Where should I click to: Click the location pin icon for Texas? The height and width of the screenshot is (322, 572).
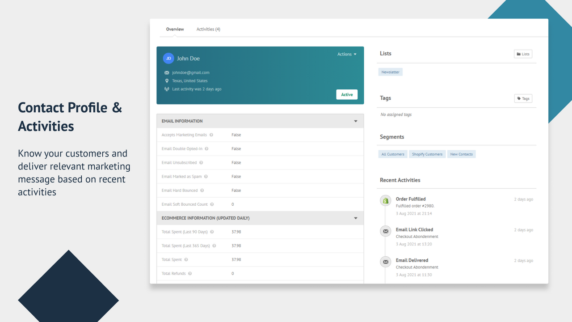(x=167, y=80)
